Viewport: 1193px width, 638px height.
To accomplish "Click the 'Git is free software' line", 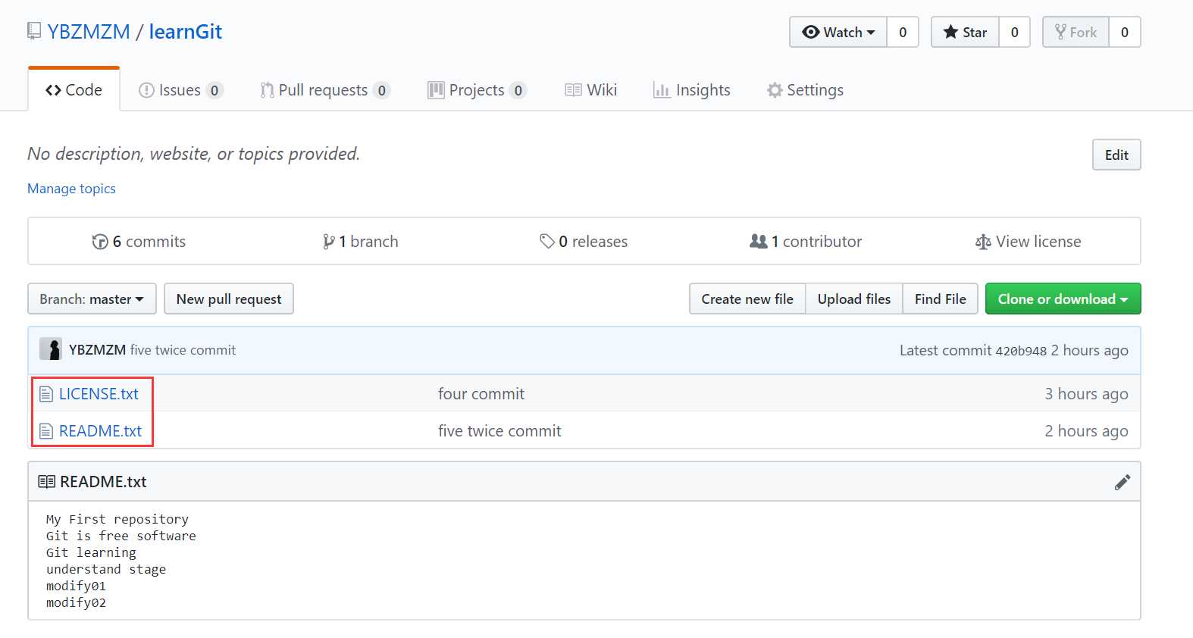I will pos(121,536).
